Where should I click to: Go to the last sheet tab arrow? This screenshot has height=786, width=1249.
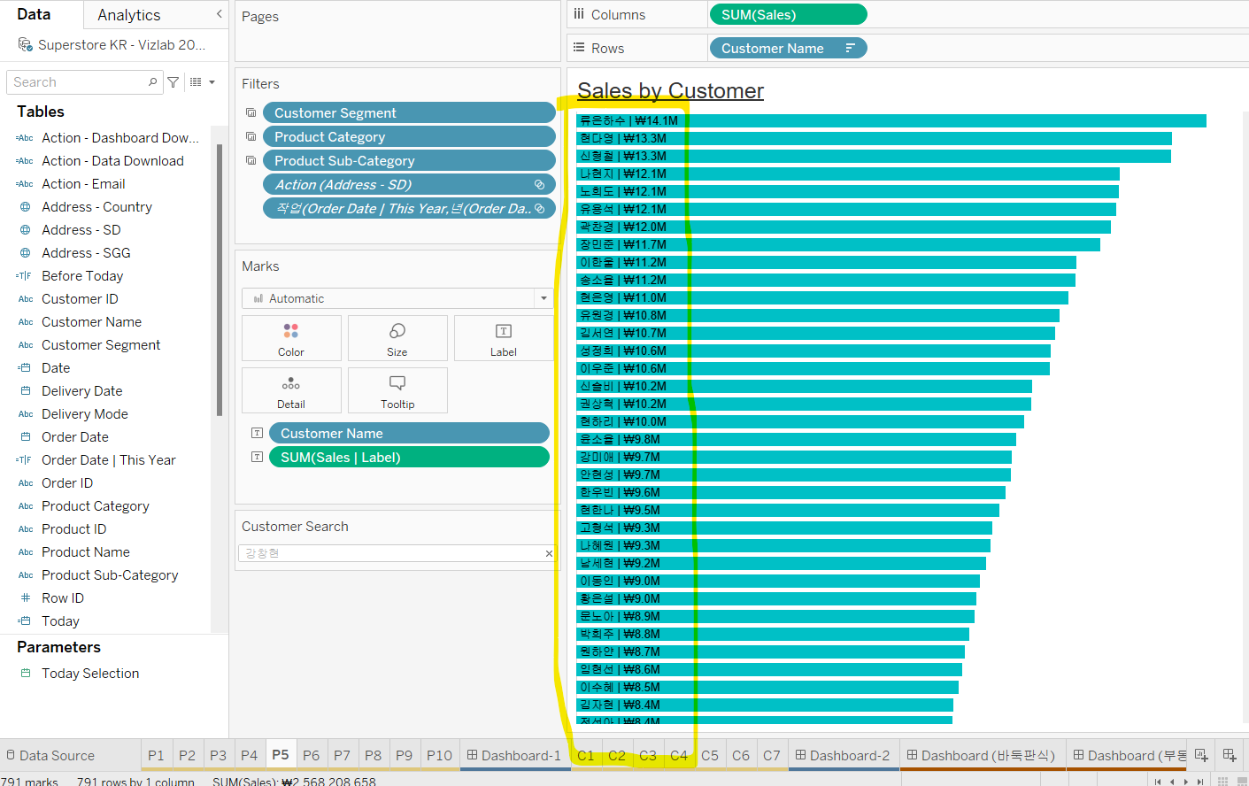1199,782
